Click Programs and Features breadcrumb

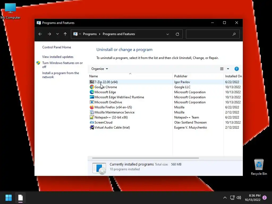point(119,34)
